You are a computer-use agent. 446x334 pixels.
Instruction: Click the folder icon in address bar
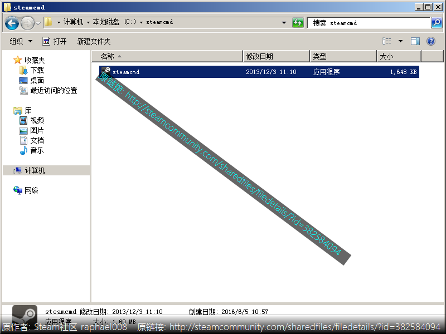pyautogui.click(x=49, y=22)
